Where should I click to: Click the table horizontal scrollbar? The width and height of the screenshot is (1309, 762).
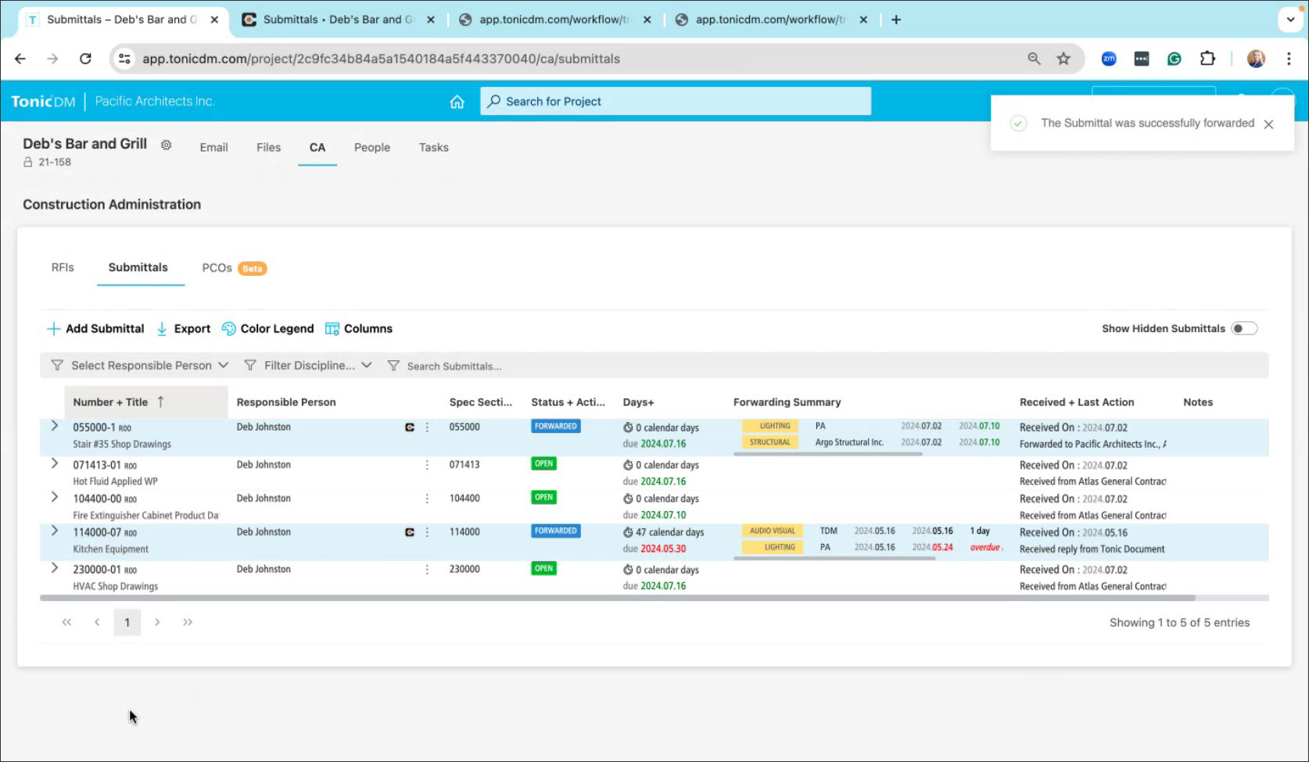(618, 598)
